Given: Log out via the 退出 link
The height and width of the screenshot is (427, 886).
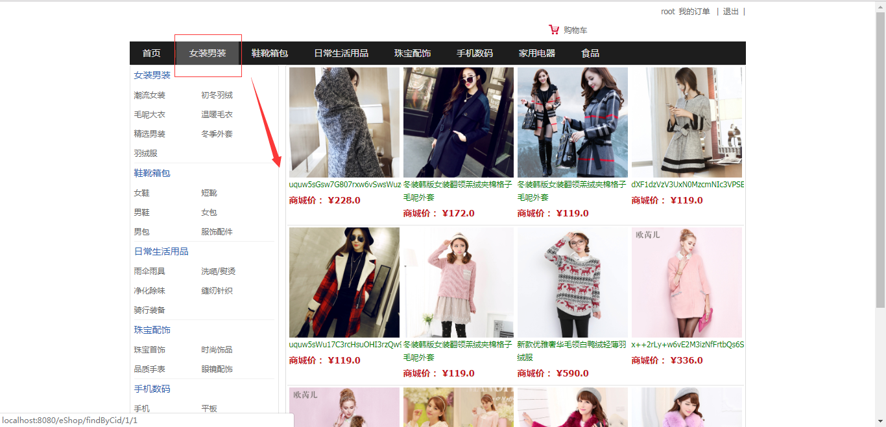Looking at the screenshot, I should [731, 12].
